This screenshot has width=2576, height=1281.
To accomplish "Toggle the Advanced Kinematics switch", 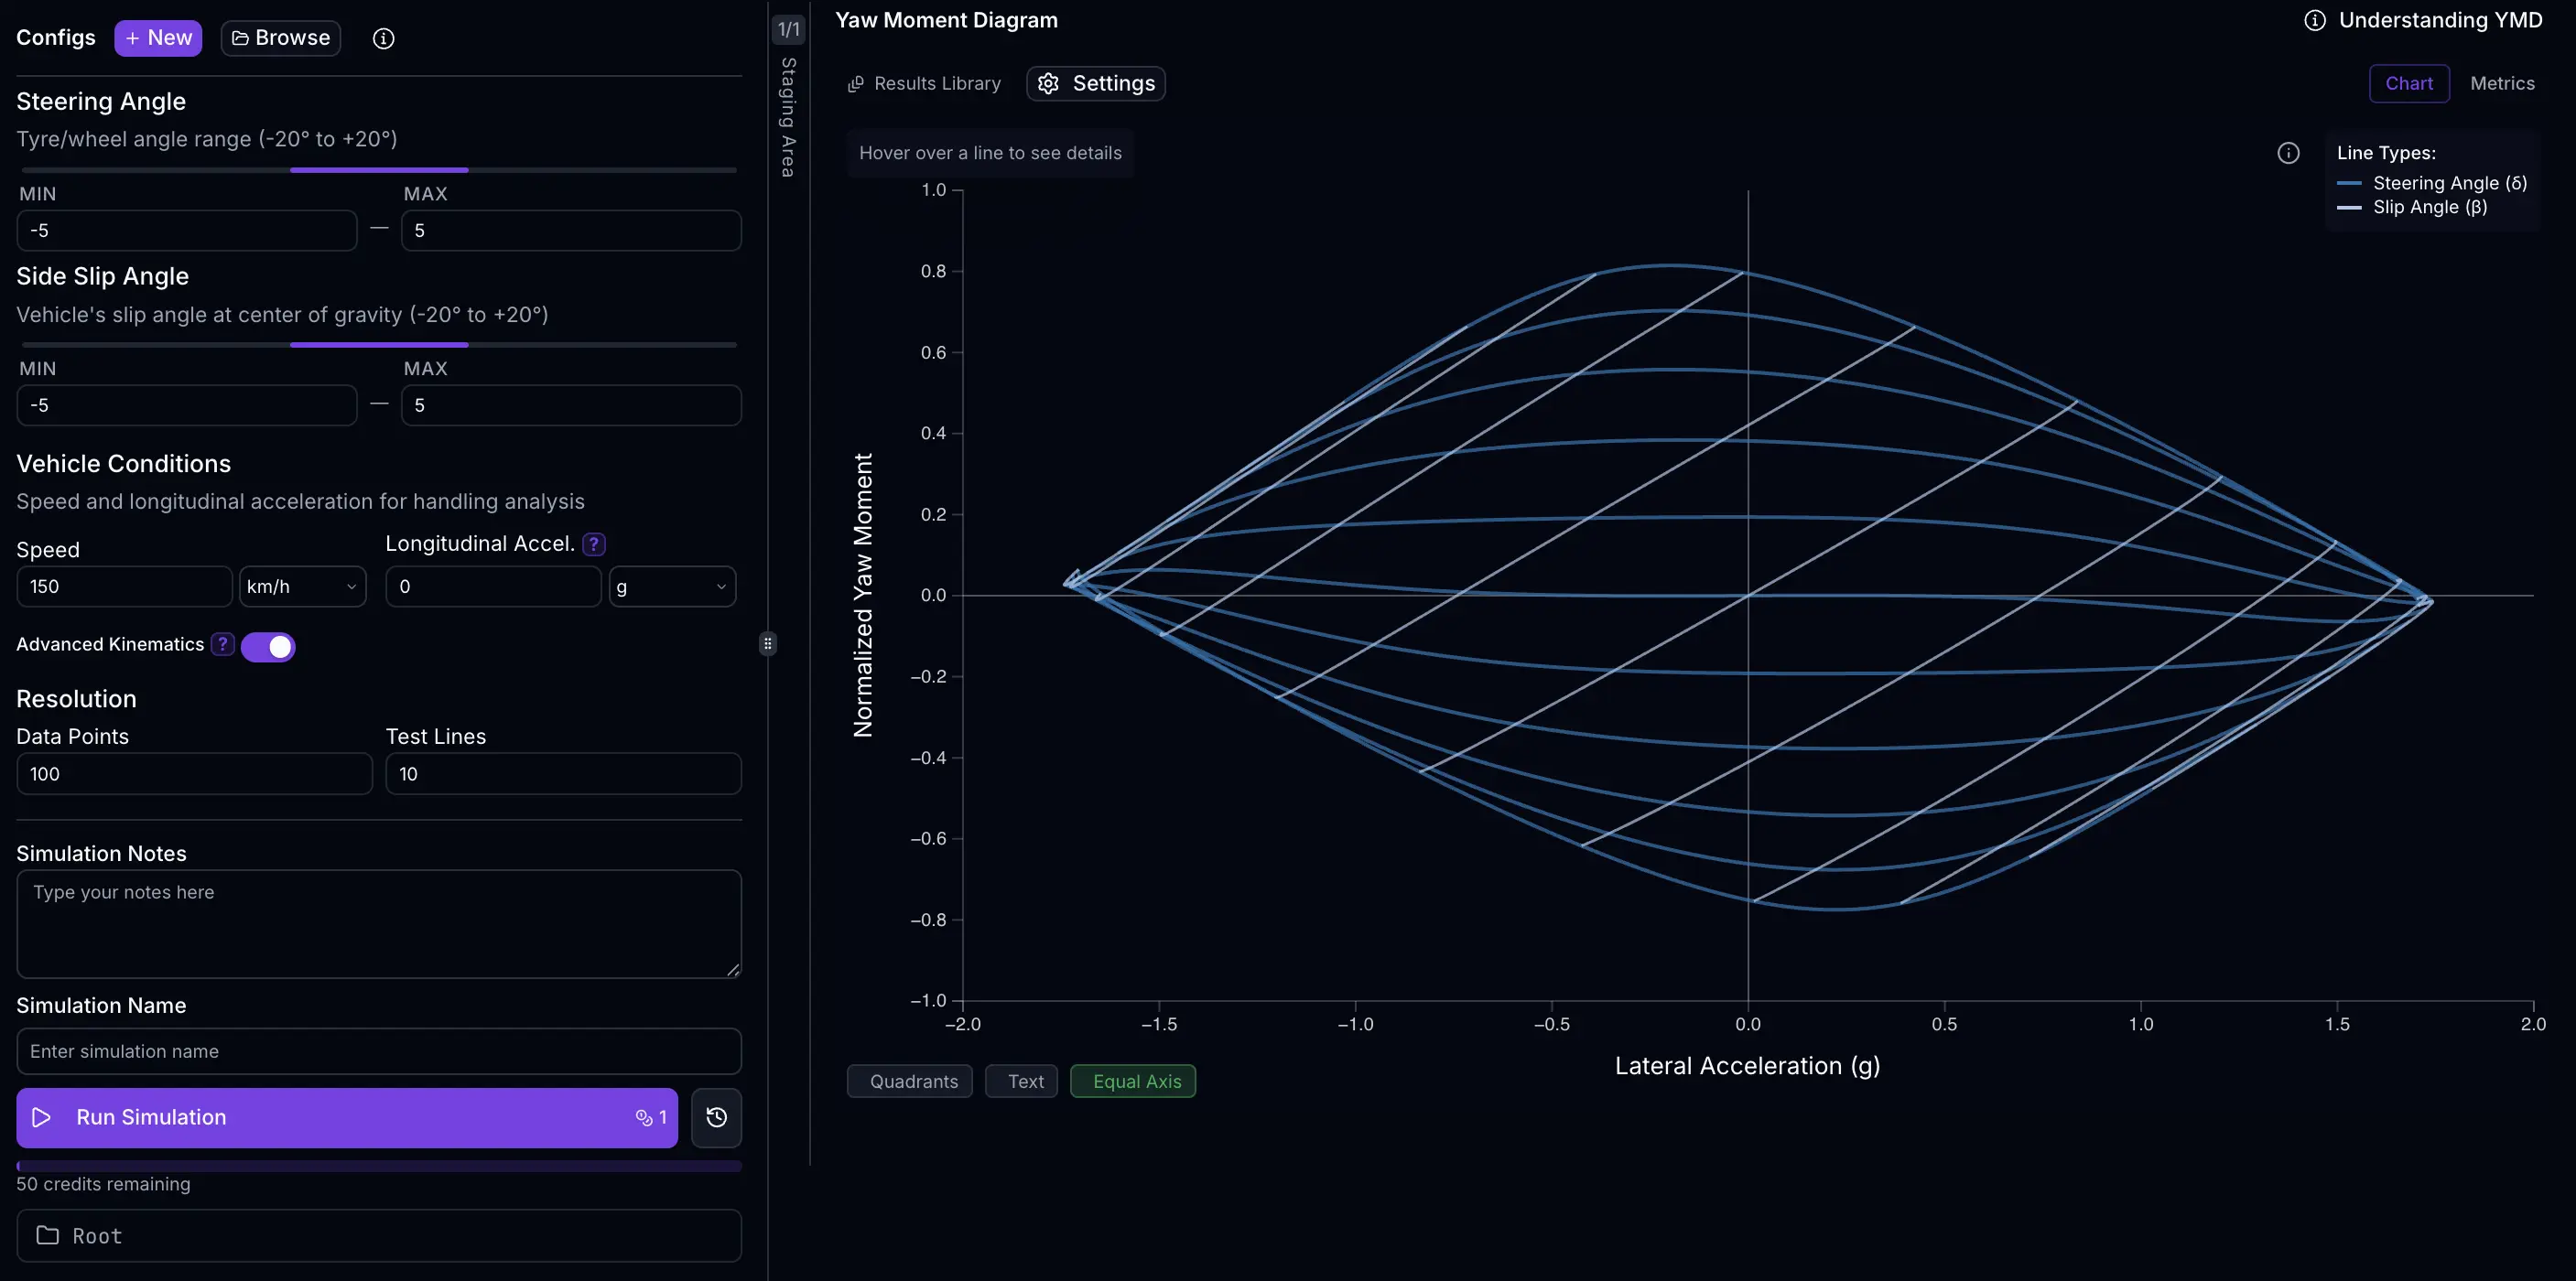I will coord(268,647).
